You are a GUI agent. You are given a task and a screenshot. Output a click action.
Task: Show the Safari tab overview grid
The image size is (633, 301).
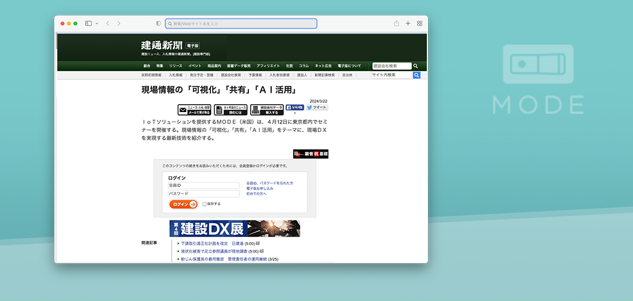[420, 23]
